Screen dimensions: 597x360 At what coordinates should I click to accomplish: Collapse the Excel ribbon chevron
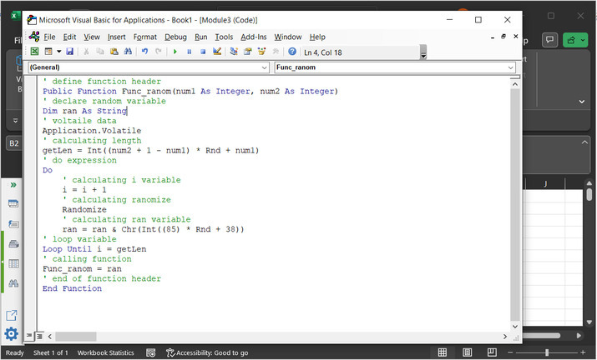coord(582,102)
